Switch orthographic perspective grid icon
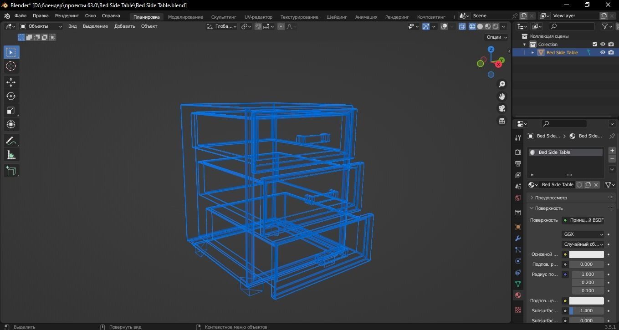 (502, 121)
